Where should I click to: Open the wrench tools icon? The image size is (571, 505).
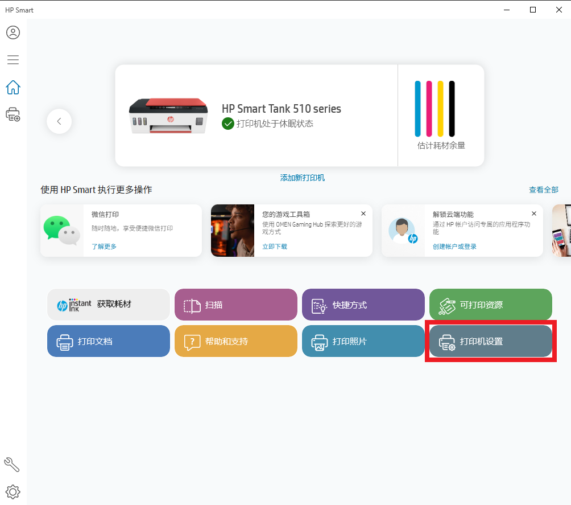[12, 465]
